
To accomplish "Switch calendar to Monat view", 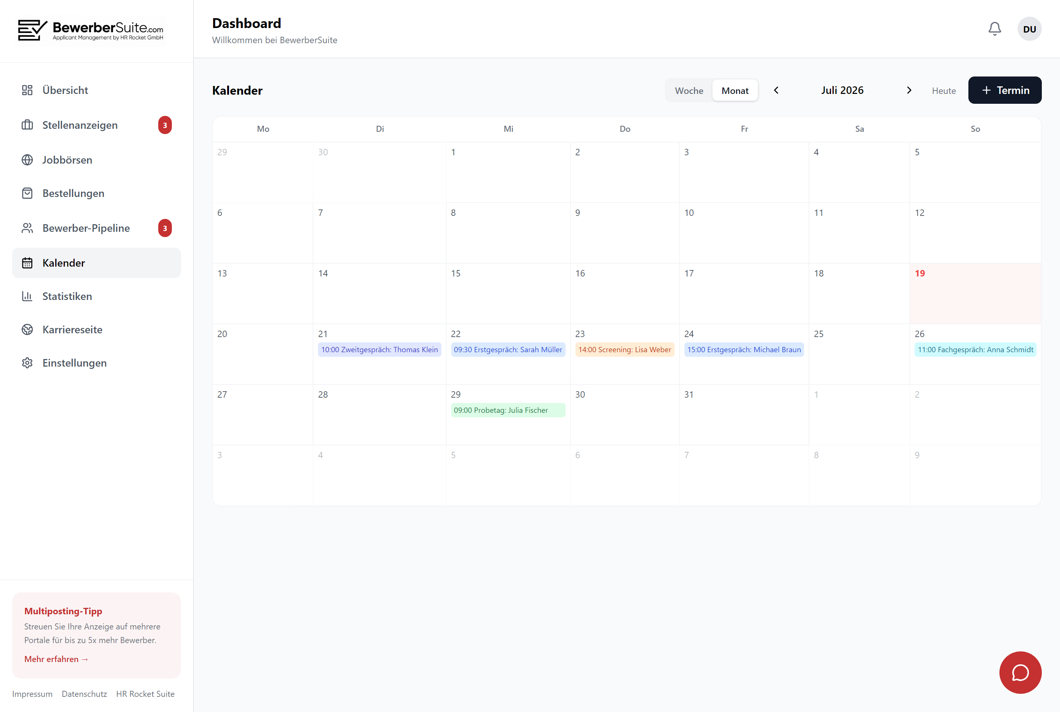I will coord(735,91).
